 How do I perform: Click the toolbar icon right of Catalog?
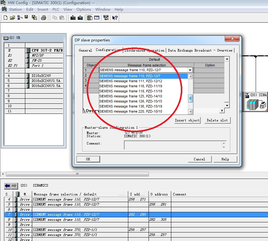97,17
